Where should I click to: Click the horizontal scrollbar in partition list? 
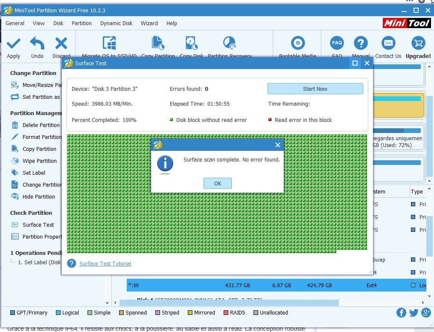click(229, 303)
